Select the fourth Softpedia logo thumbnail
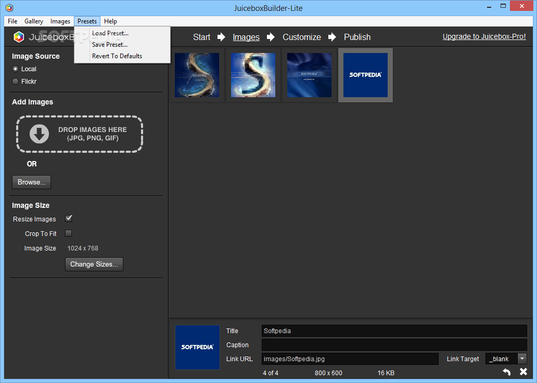Image resolution: width=537 pixels, height=383 pixels. point(365,75)
